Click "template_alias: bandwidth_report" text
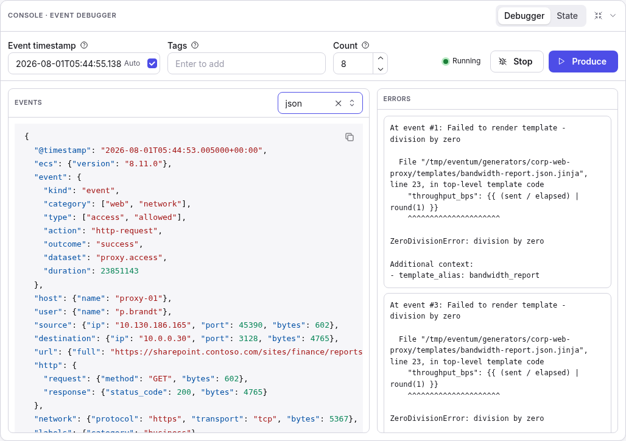Image resolution: width=626 pixels, height=441 pixels. tap(469, 275)
